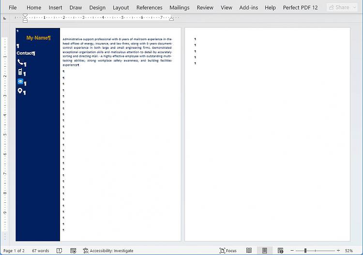Viewport: 363px width, 255px height.
Task: Open zoom dialog via 52% label
Action: 349,251
